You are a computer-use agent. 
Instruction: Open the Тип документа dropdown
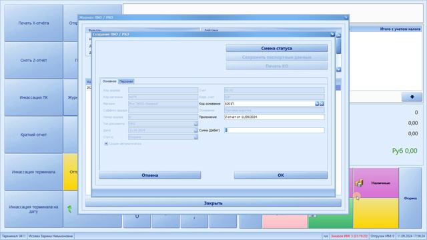(x=195, y=124)
